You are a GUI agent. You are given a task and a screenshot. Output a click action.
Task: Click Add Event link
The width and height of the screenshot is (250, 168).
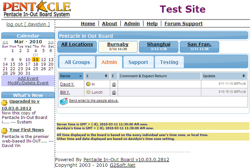coord(28,78)
